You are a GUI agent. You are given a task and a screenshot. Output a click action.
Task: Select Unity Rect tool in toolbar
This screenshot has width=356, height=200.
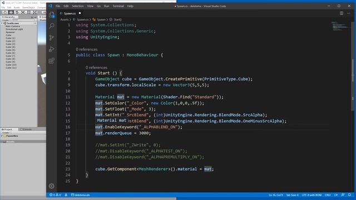(x=28, y=12)
